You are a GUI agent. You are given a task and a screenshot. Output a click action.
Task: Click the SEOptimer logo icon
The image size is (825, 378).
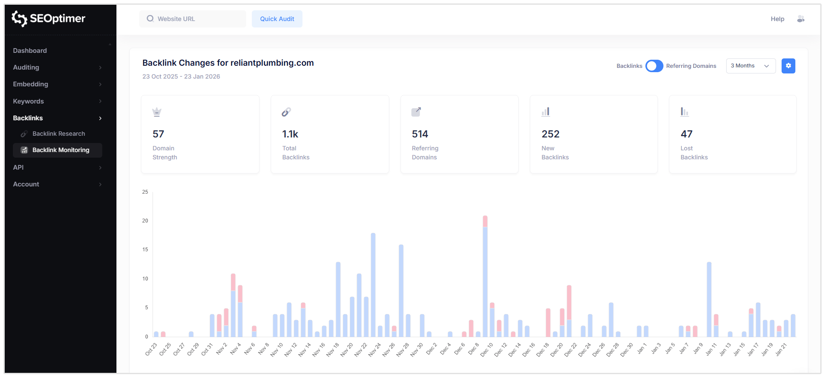click(x=19, y=18)
